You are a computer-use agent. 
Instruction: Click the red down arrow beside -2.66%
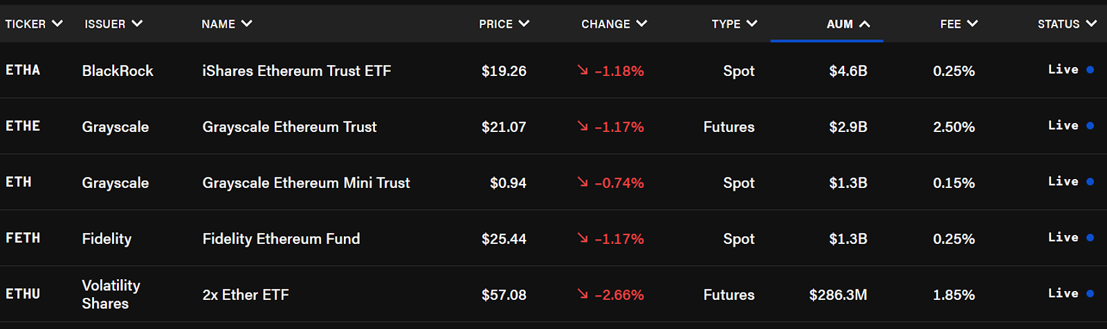[583, 294]
